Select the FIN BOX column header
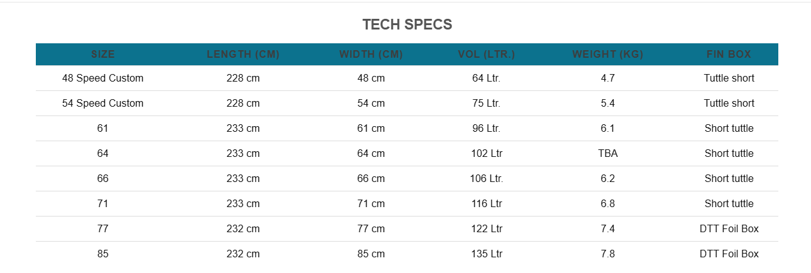 pyautogui.click(x=729, y=55)
